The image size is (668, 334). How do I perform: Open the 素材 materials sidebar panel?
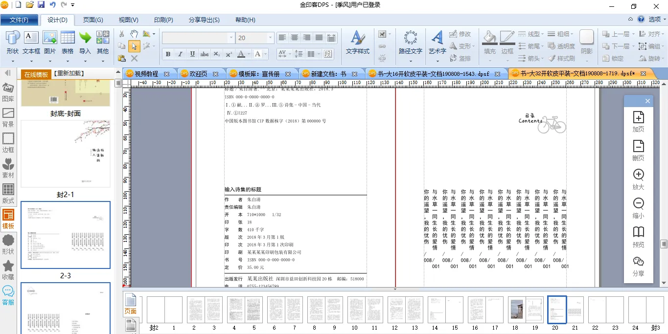(8, 169)
